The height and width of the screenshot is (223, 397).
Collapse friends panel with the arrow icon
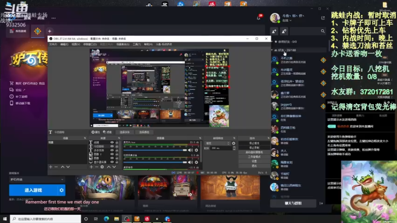[x=321, y=203]
